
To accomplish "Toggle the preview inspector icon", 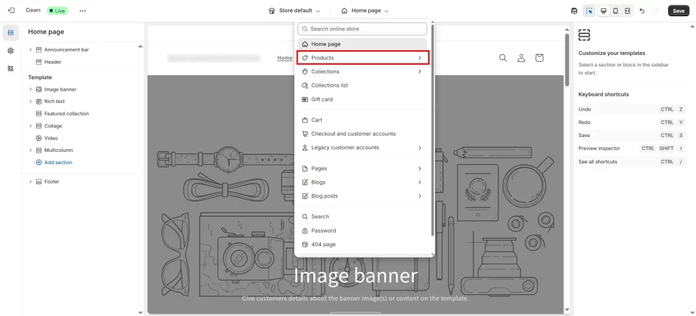I will [589, 11].
